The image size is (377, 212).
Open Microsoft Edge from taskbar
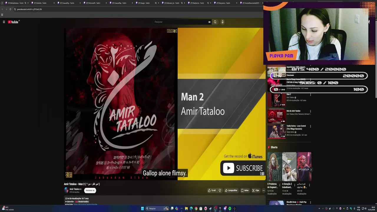191,208
